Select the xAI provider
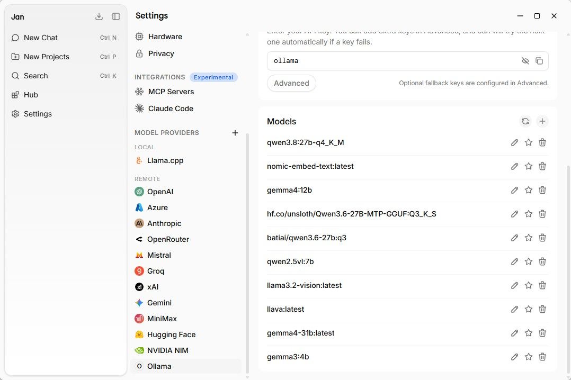 point(186,287)
